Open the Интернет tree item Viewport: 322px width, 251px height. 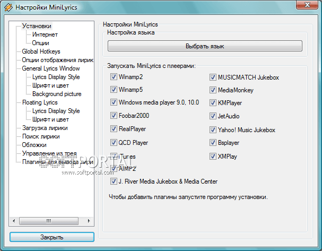click(45, 34)
